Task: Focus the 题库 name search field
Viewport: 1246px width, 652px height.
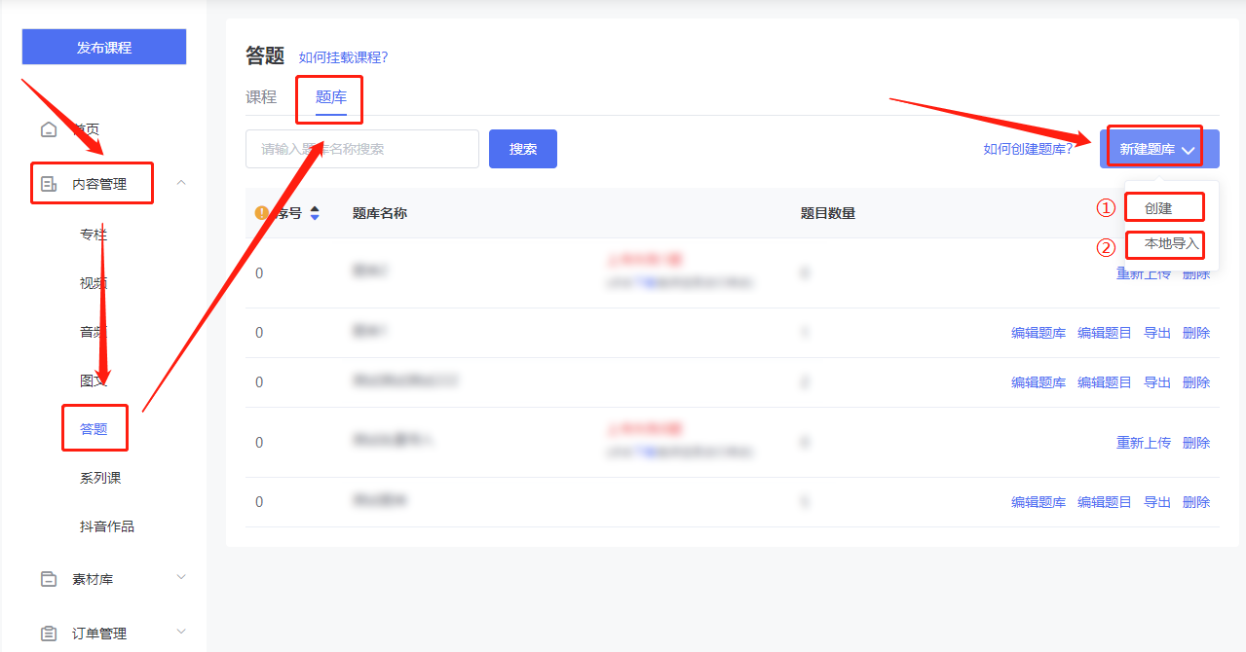Action: click(x=362, y=149)
